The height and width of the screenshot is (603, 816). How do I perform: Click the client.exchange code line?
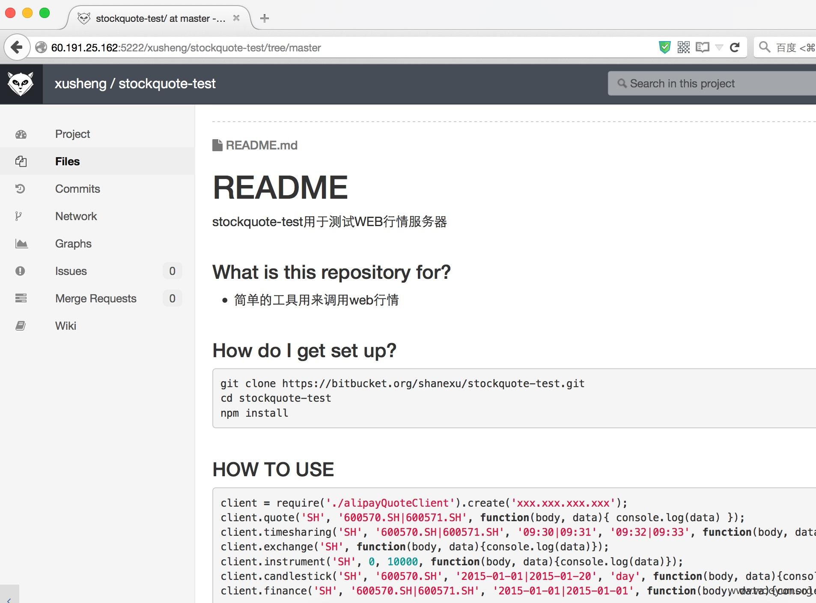click(x=414, y=547)
